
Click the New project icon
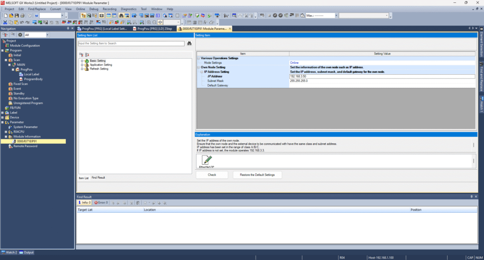coord(6,16)
